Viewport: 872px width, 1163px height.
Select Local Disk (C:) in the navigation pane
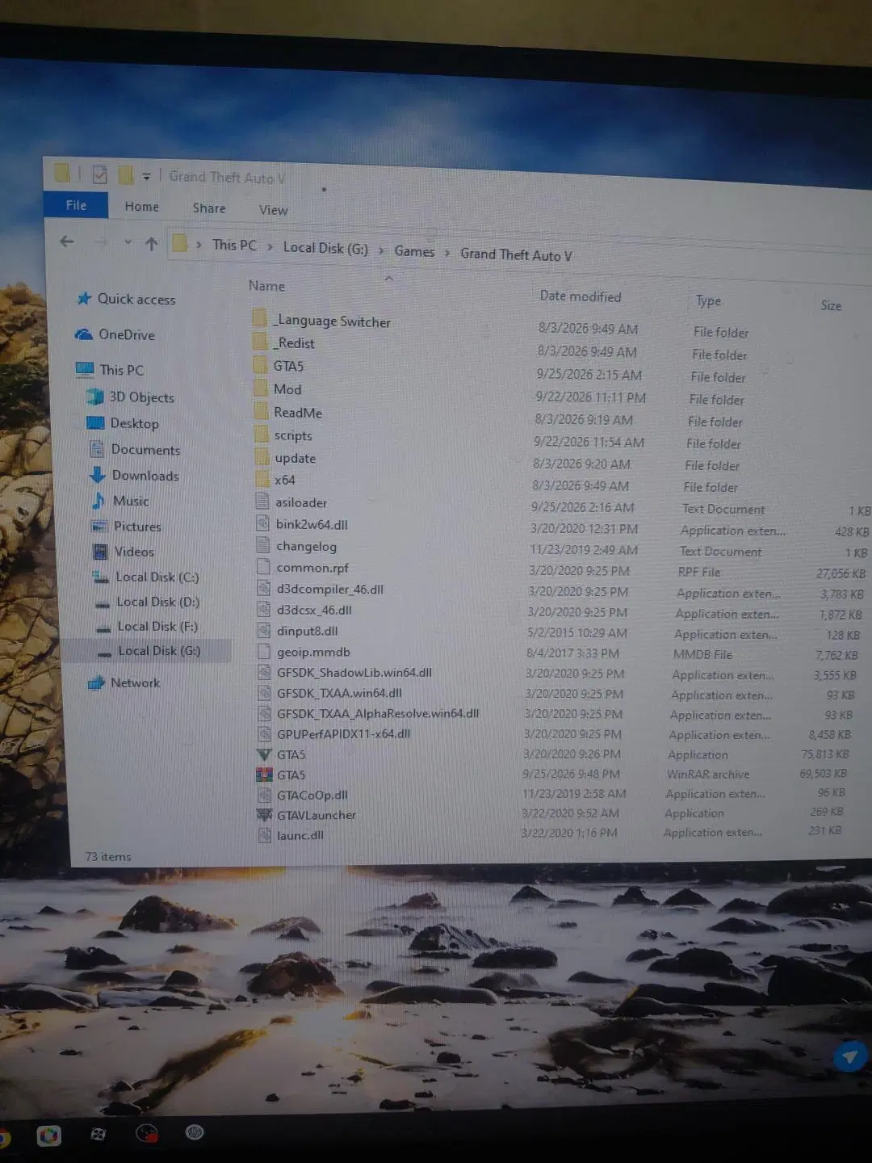tap(157, 577)
